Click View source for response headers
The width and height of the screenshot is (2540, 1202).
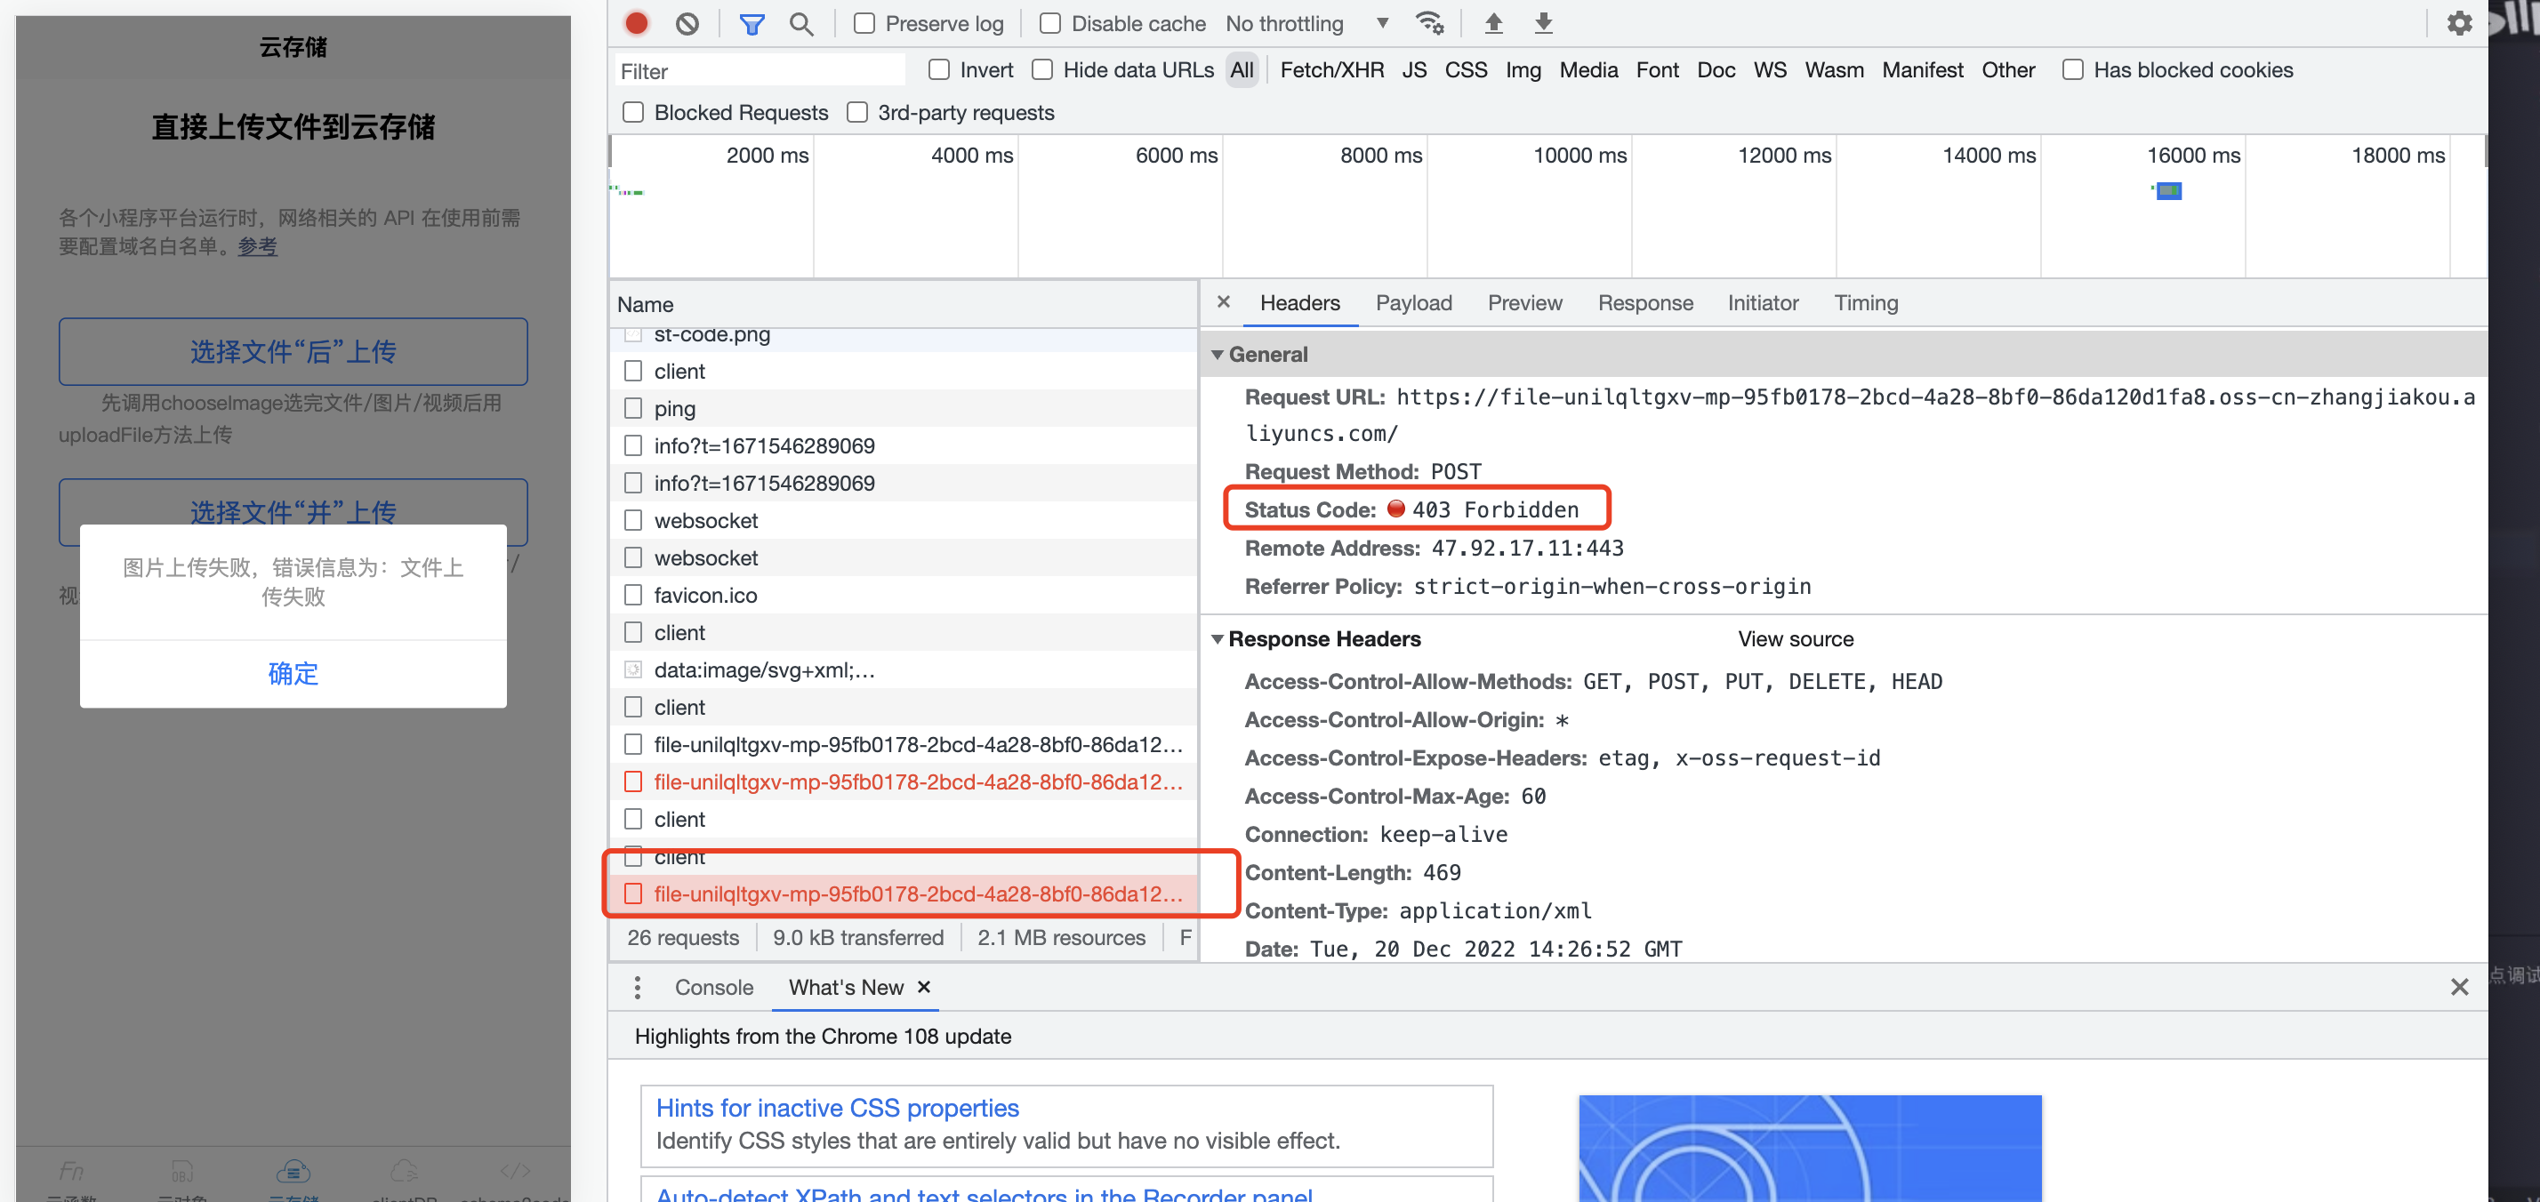tap(1795, 639)
